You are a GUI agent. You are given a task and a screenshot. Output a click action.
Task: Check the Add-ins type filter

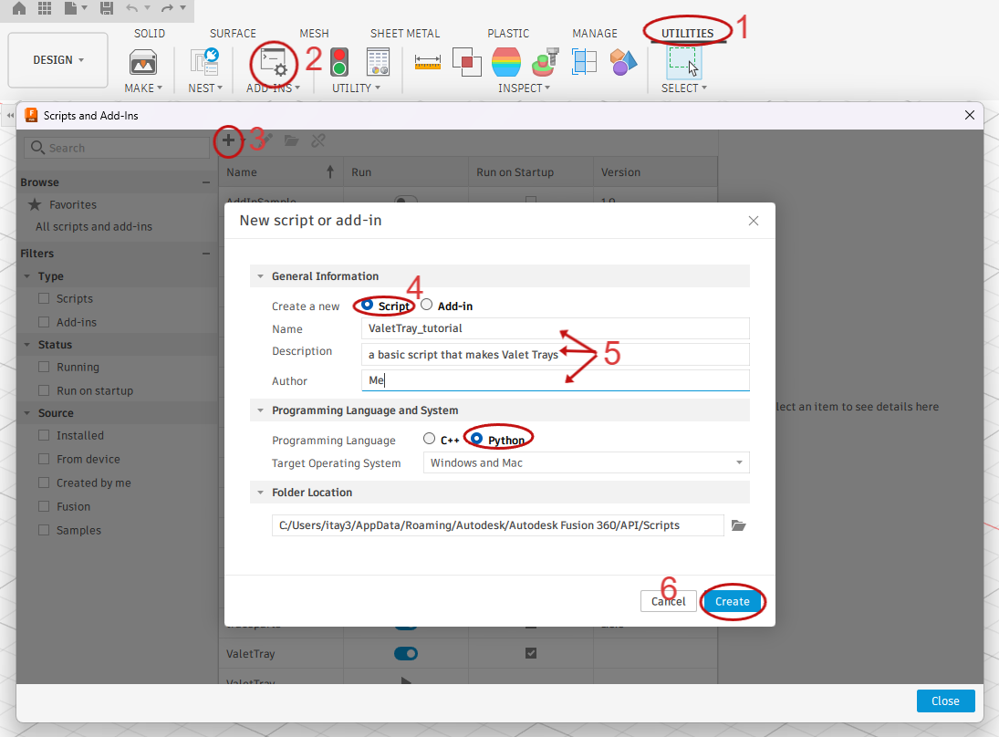click(x=44, y=322)
